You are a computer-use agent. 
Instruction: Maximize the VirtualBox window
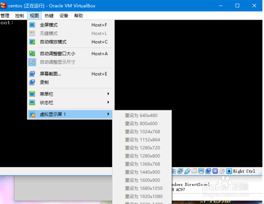[x=238, y=6]
